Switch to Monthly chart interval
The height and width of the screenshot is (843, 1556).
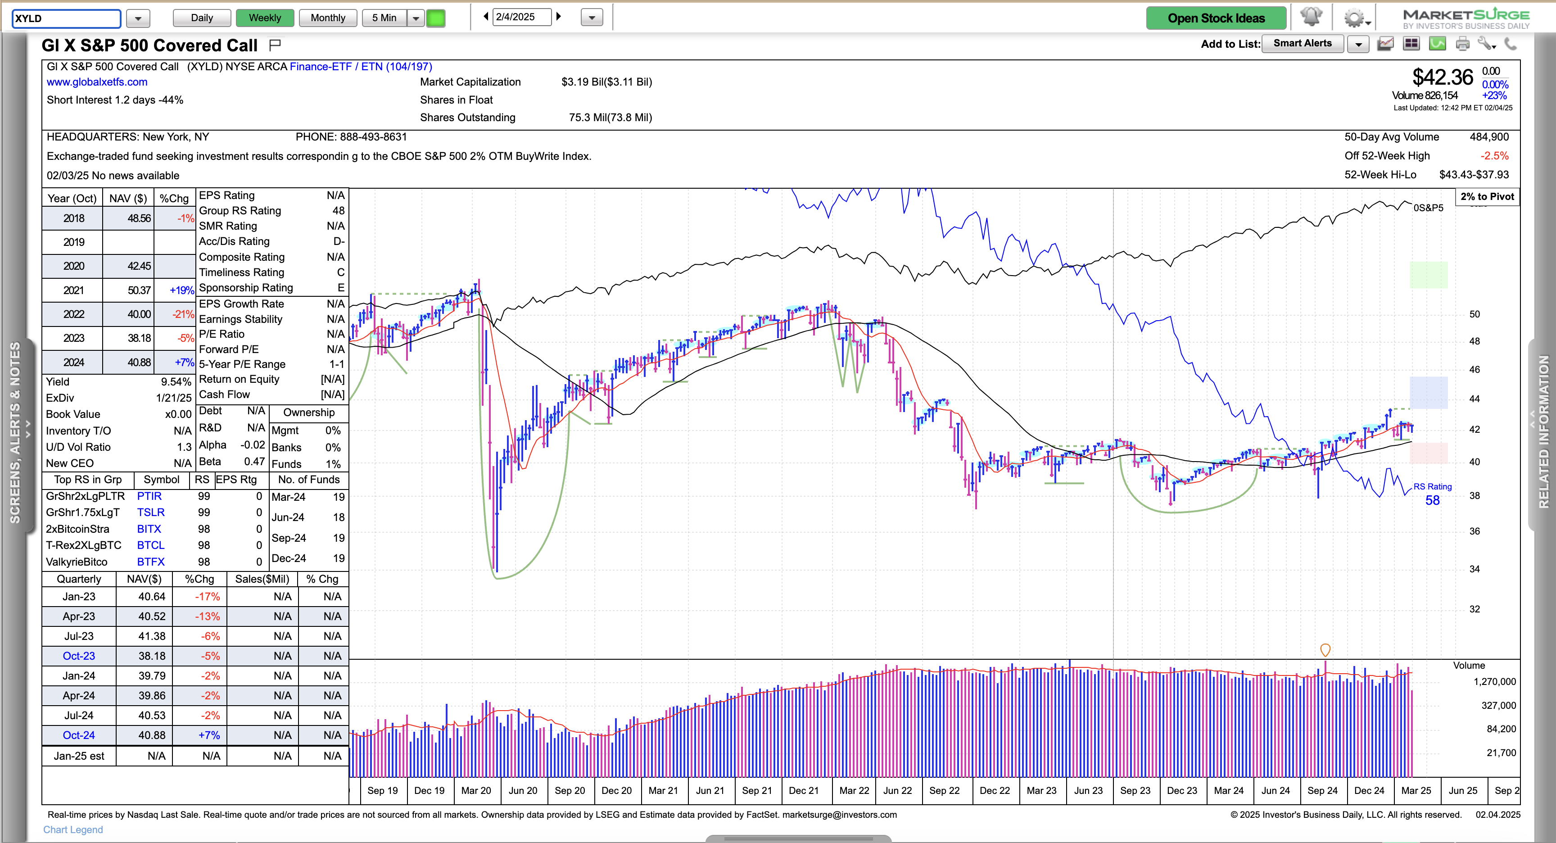(x=327, y=18)
